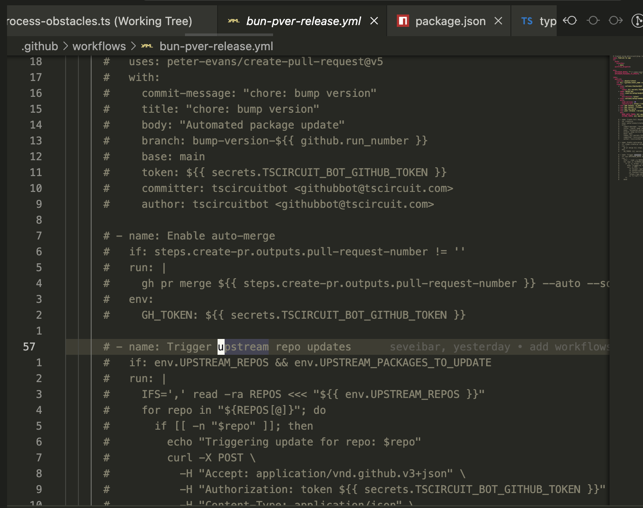Viewport: 643px width, 508px height.
Task: Click the TS icon on the rightmost tab
Action: pos(527,21)
